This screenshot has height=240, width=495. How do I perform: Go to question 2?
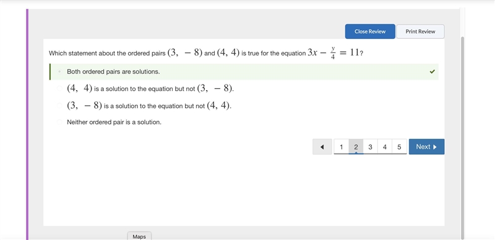(x=356, y=147)
